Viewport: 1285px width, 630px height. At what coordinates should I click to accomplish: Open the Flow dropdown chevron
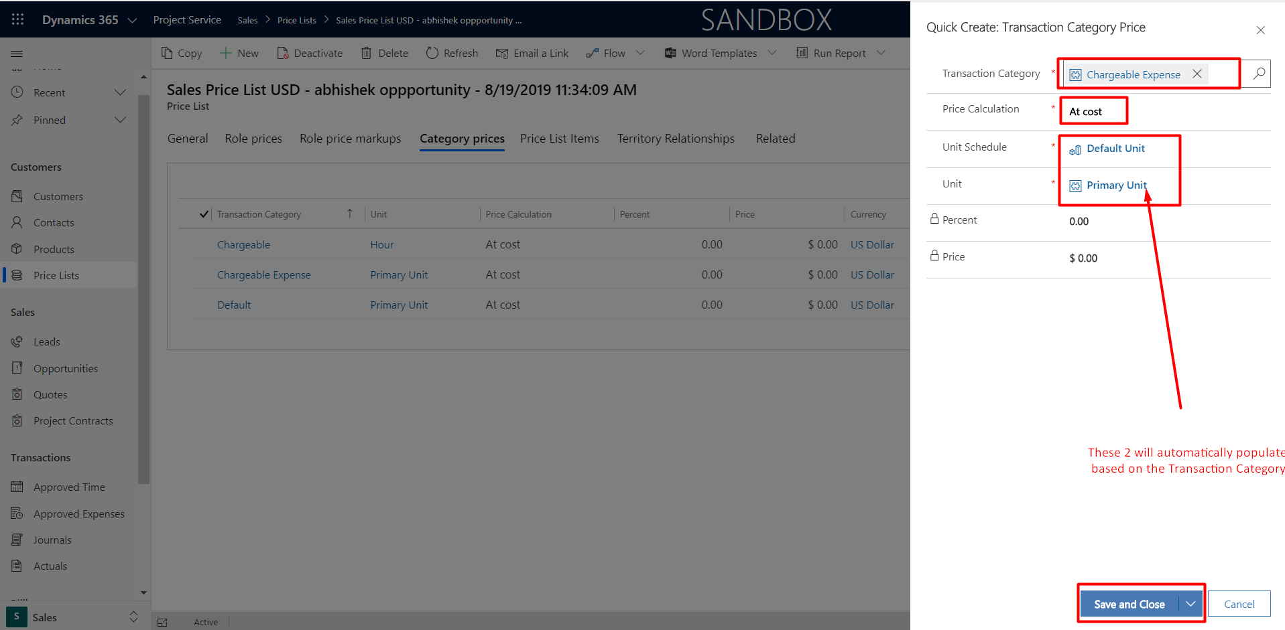[x=640, y=53]
